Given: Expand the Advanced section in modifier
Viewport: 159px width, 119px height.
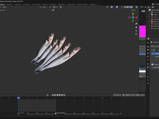Looking at the screenshot, I should point(155,67).
